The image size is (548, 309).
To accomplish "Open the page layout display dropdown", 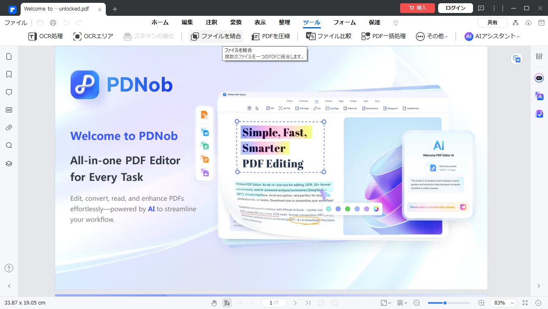I will (x=402, y=303).
